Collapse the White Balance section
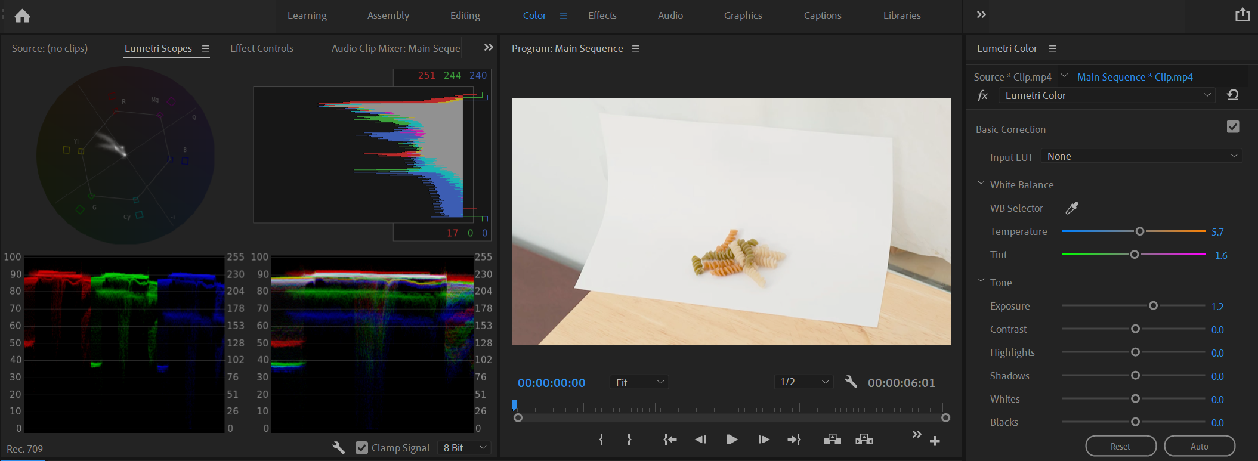 click(x=981, y=184)
